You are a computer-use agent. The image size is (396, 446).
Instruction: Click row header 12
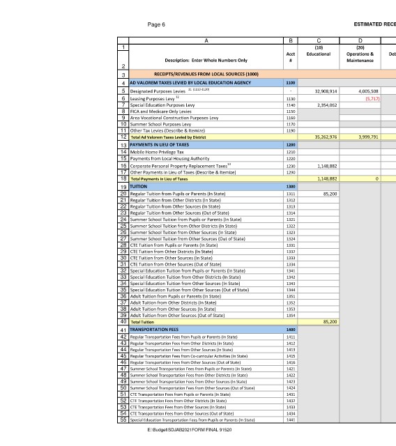pos(123,137)
